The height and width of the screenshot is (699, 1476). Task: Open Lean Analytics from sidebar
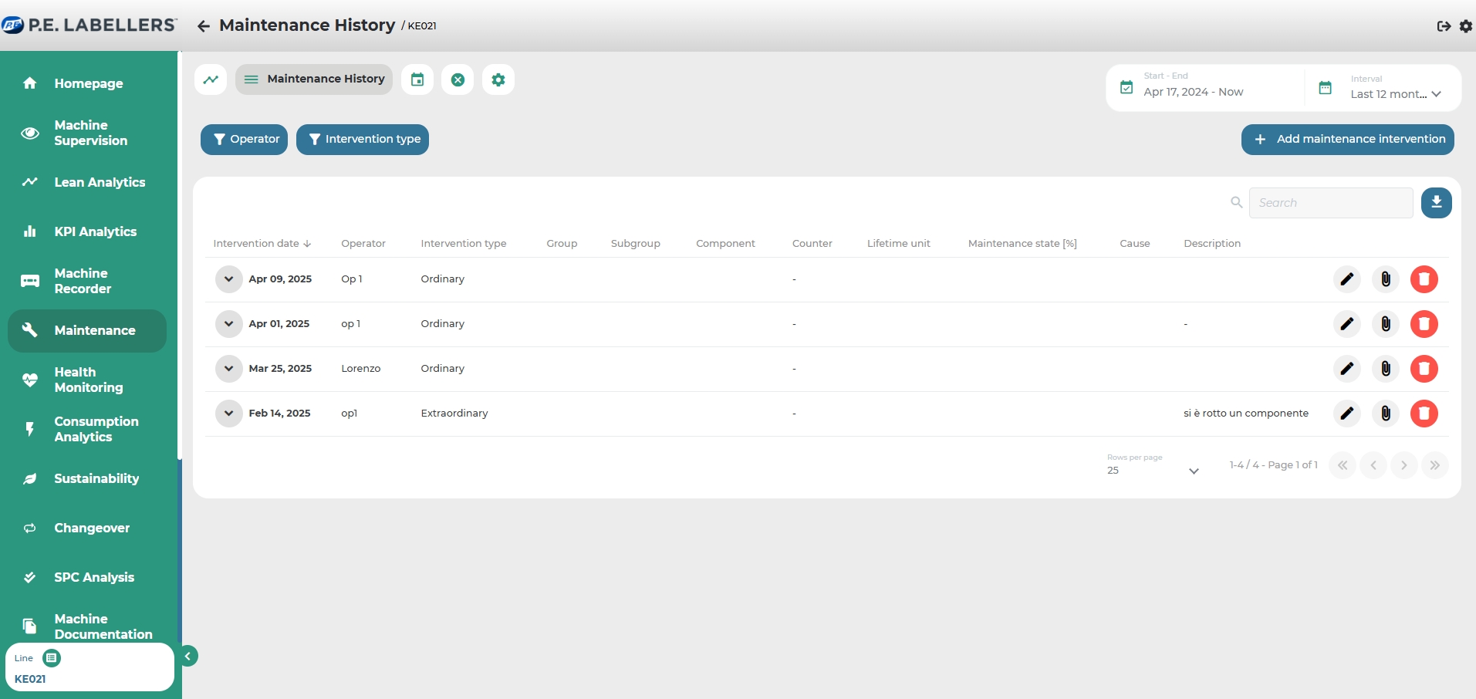(99, 182)
